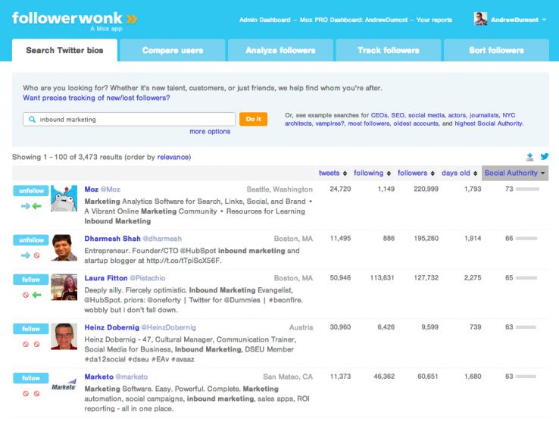Click AndrewDumont's avatar in header

tap(480, 19)
